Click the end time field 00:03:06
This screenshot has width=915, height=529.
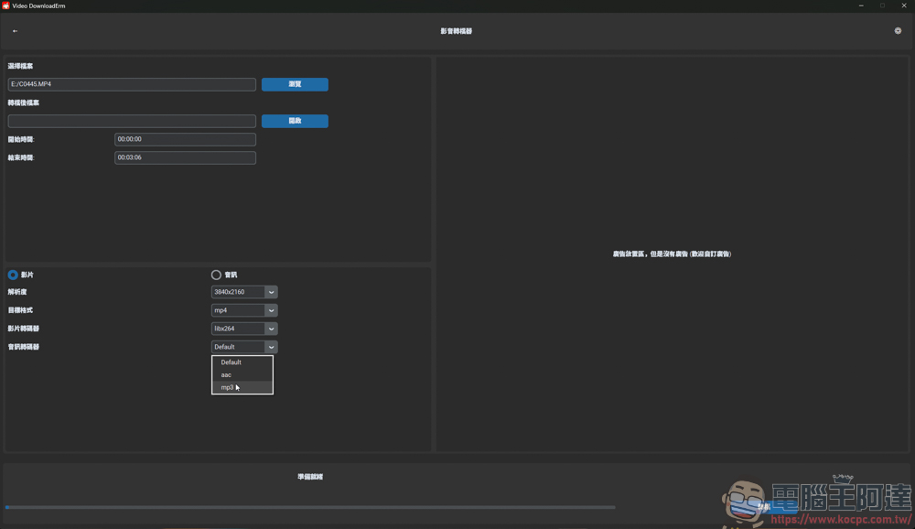185,157
